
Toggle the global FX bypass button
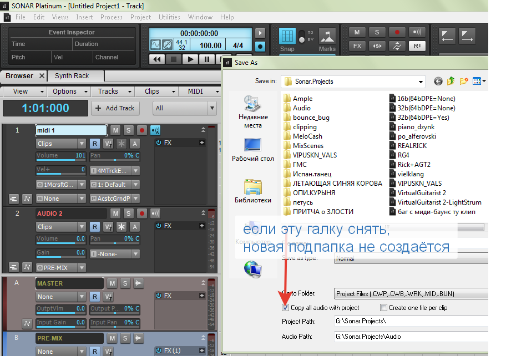(x=357, y=46)
